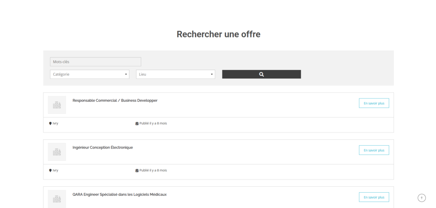Open the Catégorie dropdown
This screenshot has width=436, height=208.
pos(89,74)
